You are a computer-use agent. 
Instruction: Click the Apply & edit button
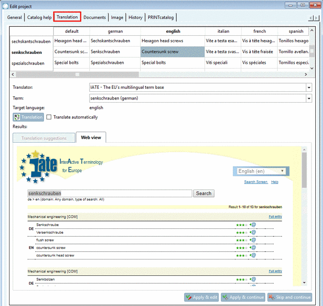(201, 297)
